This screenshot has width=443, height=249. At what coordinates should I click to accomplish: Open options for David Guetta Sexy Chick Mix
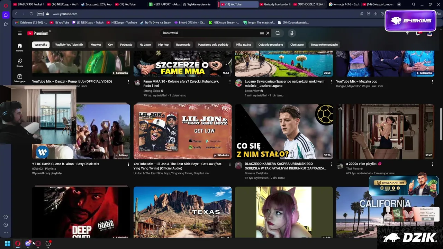[x=128, y=164]
